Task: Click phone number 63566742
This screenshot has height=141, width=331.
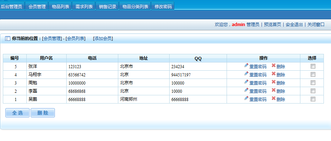Action: [77, 75]
